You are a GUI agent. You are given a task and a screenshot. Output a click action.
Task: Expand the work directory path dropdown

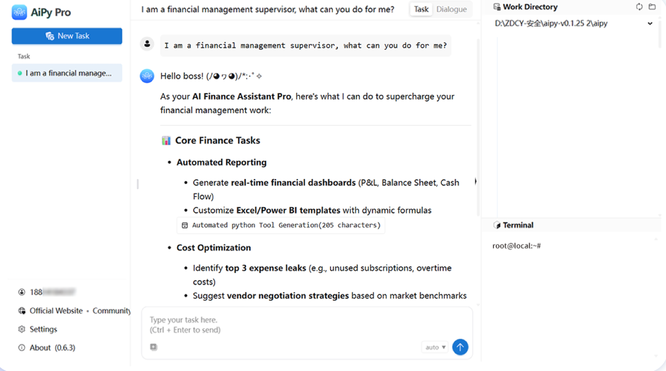coord(650,23)
